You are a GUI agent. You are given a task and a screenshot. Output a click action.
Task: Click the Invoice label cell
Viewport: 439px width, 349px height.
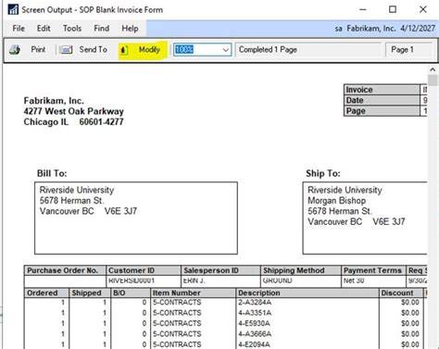(x=383, y=90)
